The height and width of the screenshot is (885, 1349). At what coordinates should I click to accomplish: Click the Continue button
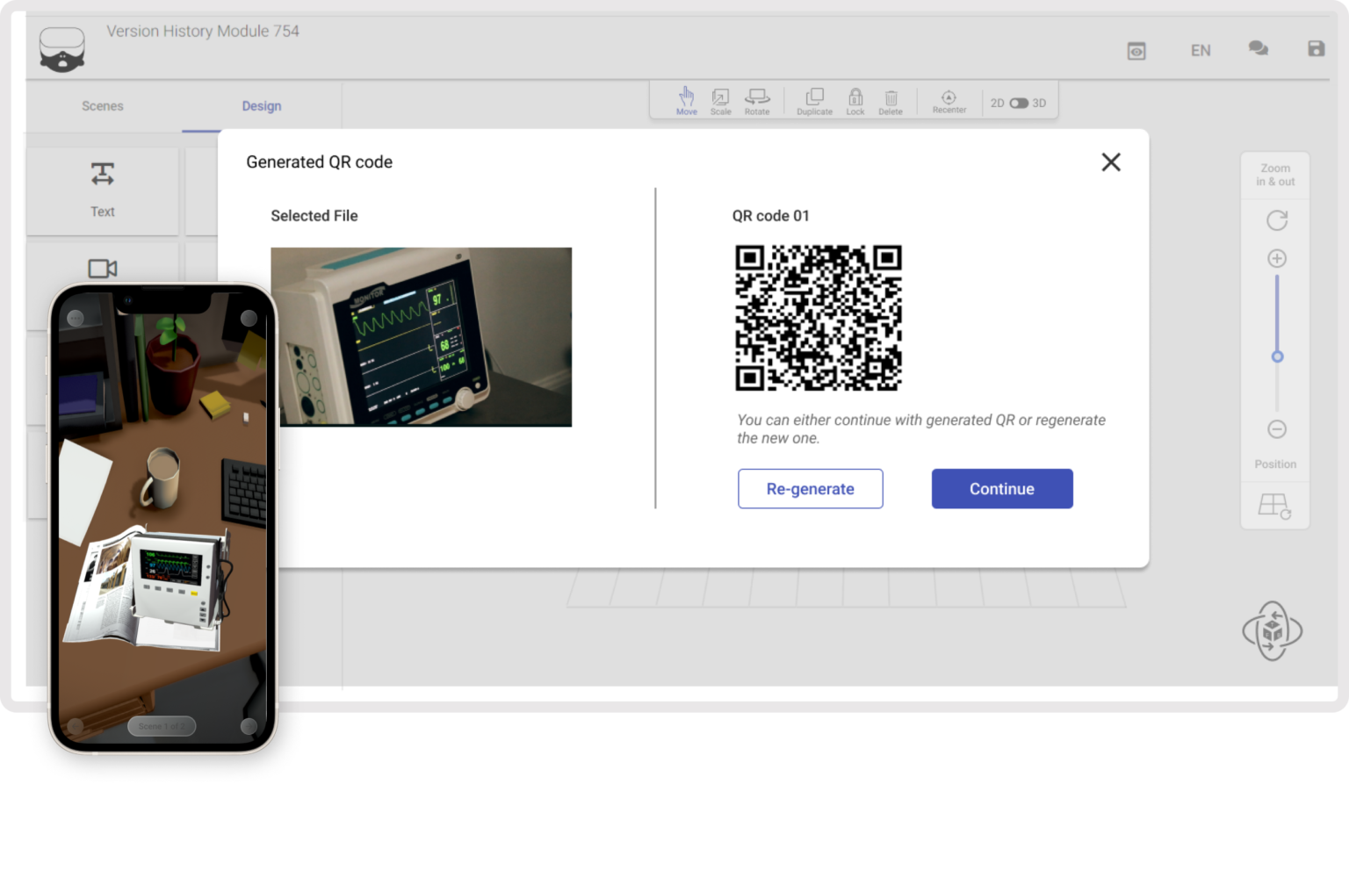(1002, 489)
